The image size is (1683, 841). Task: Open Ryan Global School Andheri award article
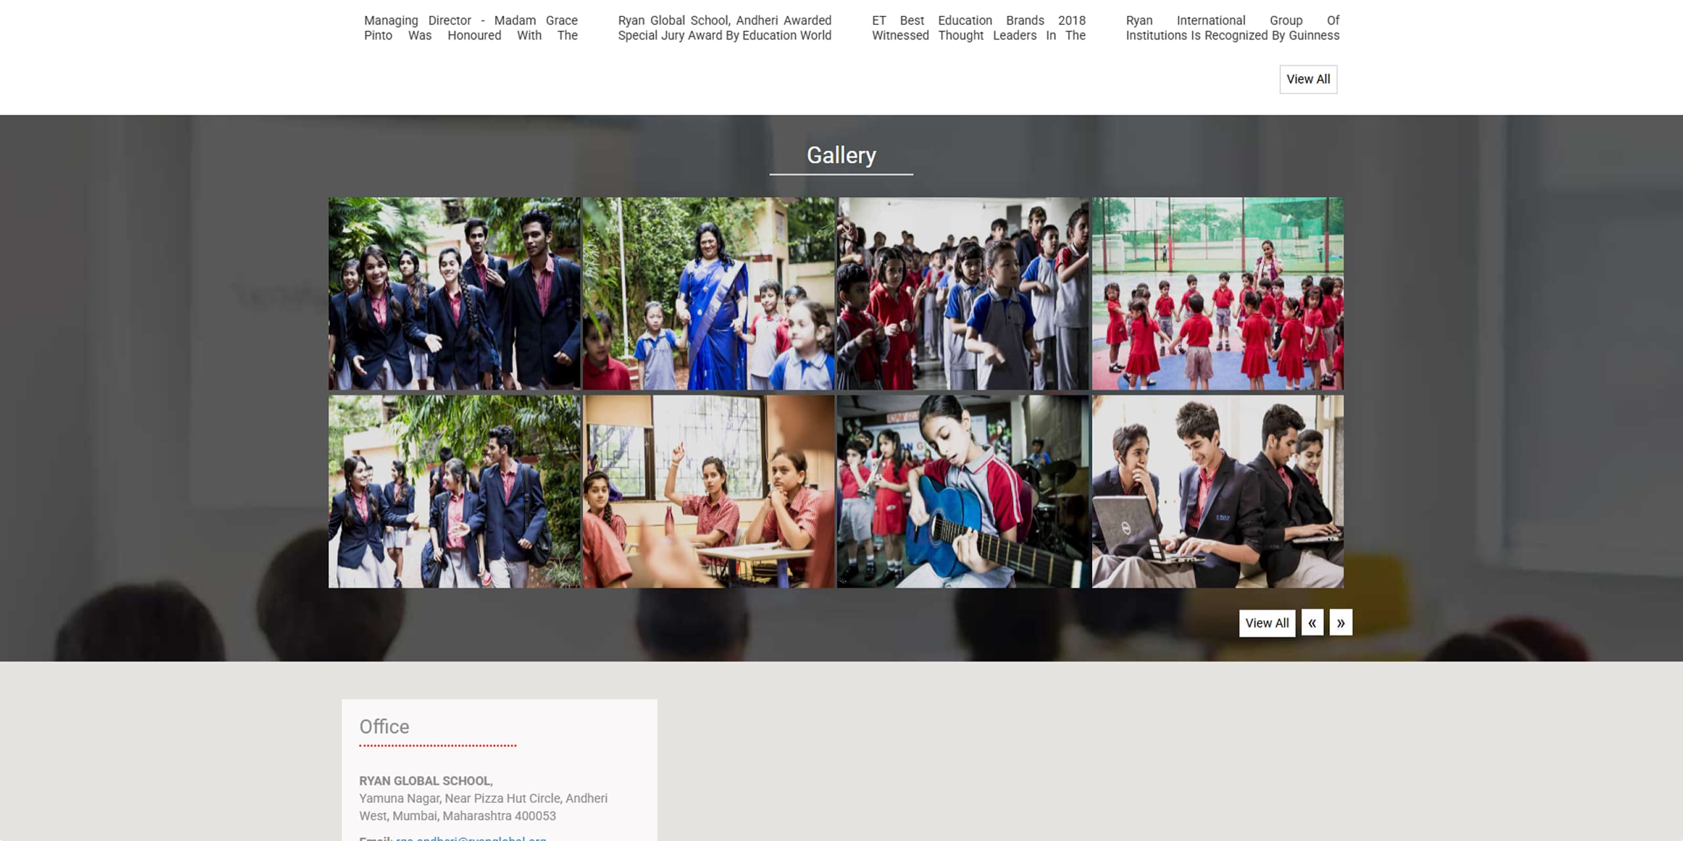coord(724,28)
